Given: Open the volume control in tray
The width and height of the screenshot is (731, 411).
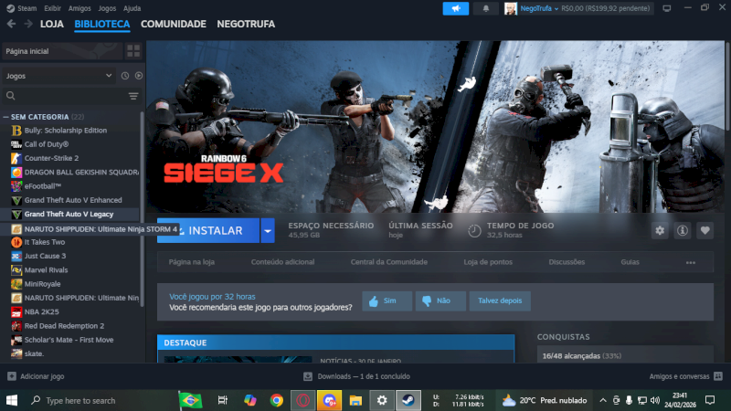Looking at the screenshot, I should pos(655,400).
